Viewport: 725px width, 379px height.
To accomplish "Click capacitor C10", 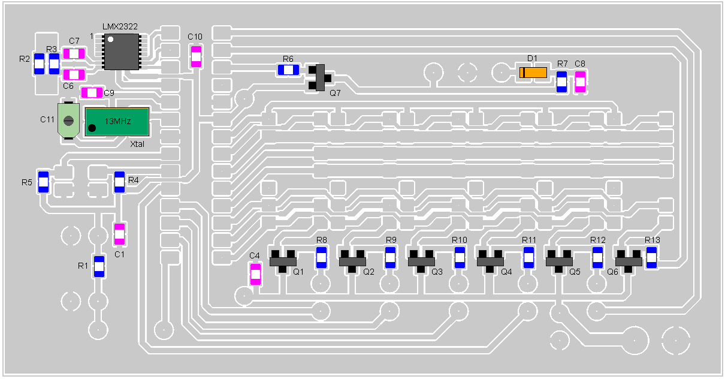I will (x=196, y=56).
